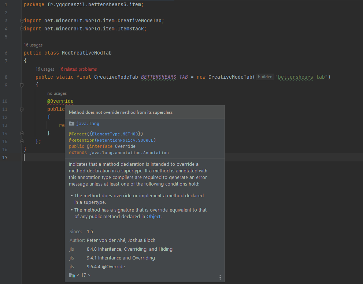Click the '16 related problems' hint

[78, 69]
